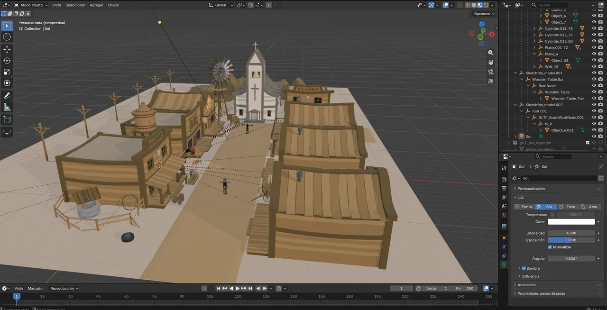This screenshot has height=310, width=607.
Task: Toggle camera view with the camera icon
Action: coord(491,72)
